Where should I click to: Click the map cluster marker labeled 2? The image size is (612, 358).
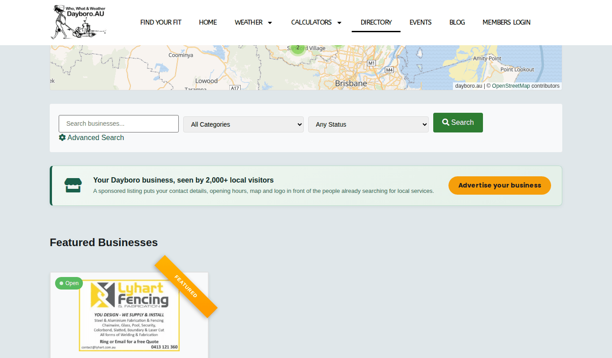297,47
